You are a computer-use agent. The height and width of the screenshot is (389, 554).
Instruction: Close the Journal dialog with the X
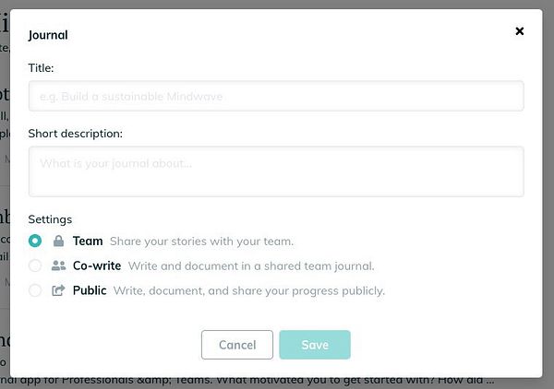click(x=520, y=31)
